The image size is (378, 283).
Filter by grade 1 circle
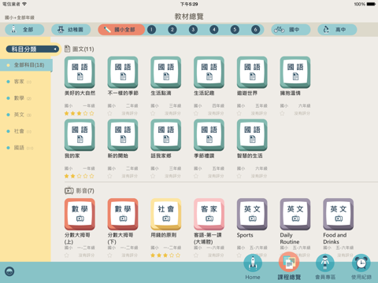click(x=151, y=30)
